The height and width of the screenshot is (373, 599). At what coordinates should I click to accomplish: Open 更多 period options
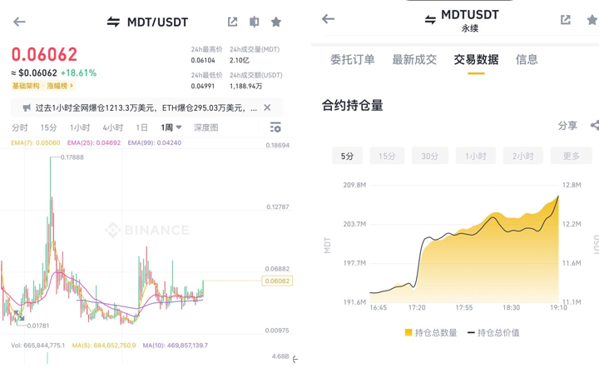click(x=571, y=156)
